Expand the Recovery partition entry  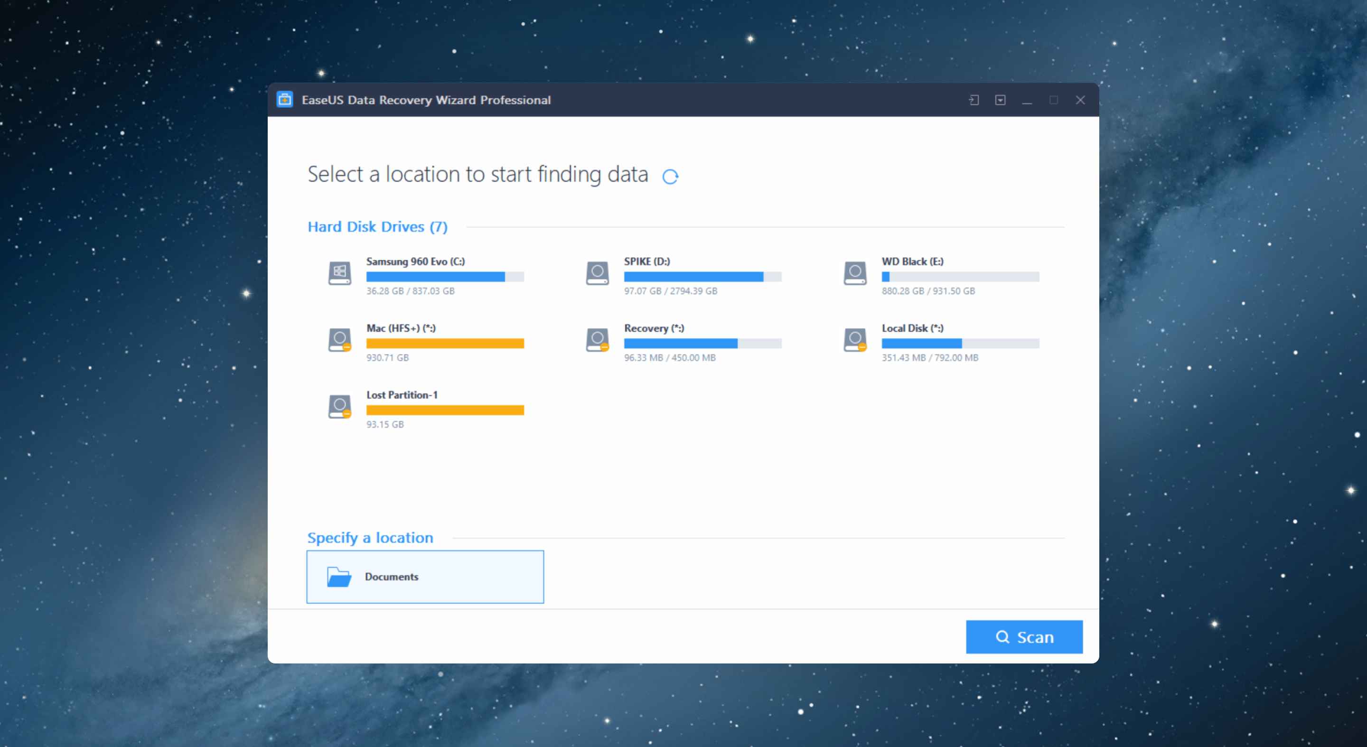(x=685, y=341)
